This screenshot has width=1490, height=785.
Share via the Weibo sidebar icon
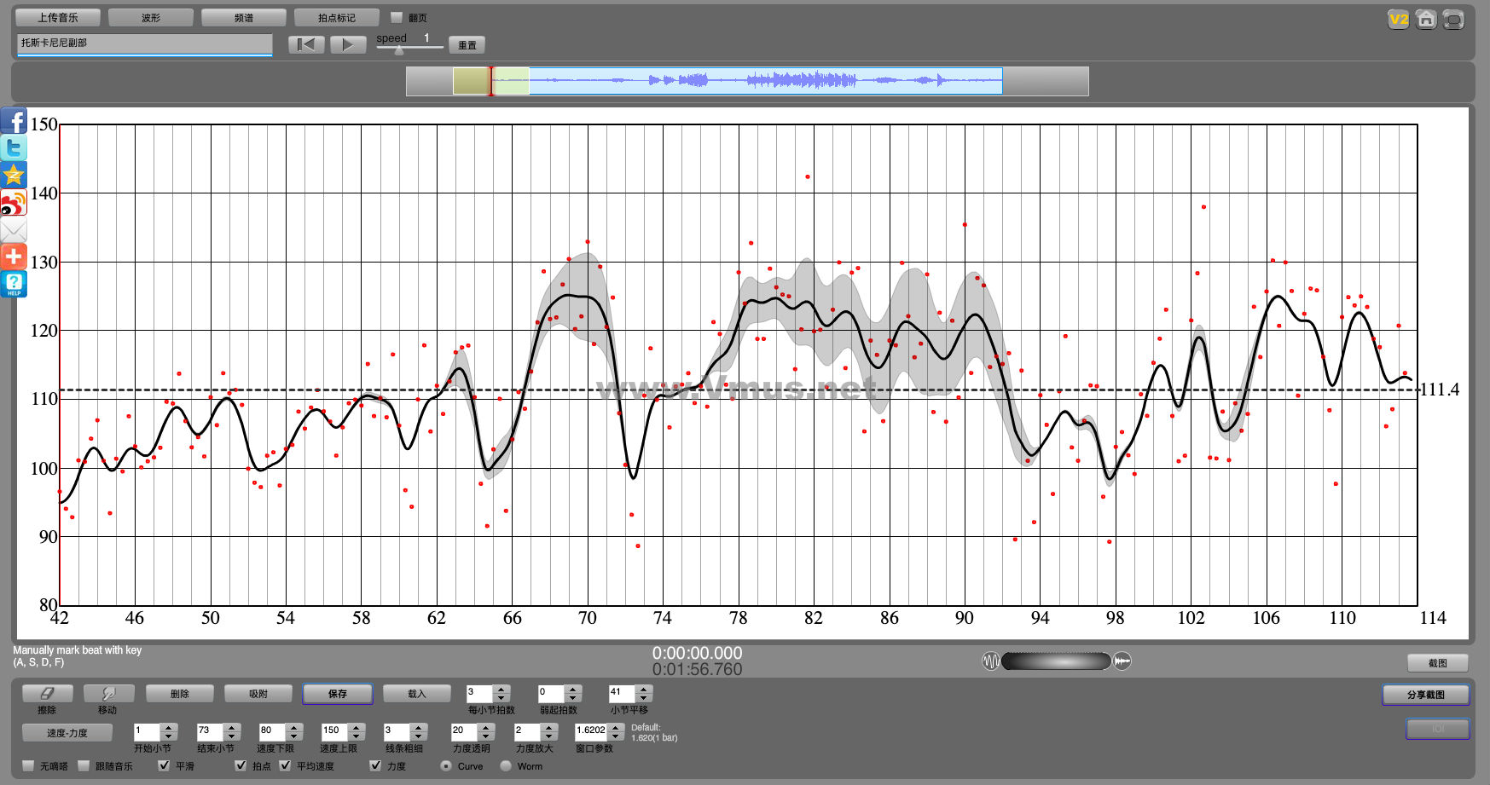coord(14,204)
